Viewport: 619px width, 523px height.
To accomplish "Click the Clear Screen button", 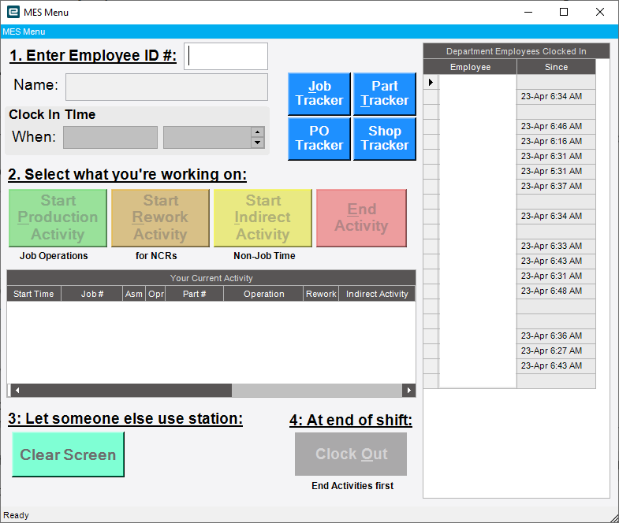I will pyautogui.click(x=68, y=454).
